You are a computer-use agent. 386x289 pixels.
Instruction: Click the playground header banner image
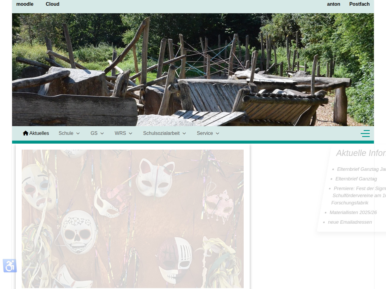[193, 69]
